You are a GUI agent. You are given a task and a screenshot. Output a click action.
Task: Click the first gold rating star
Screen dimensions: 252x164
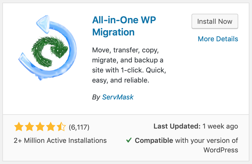[x=19, y=127]
